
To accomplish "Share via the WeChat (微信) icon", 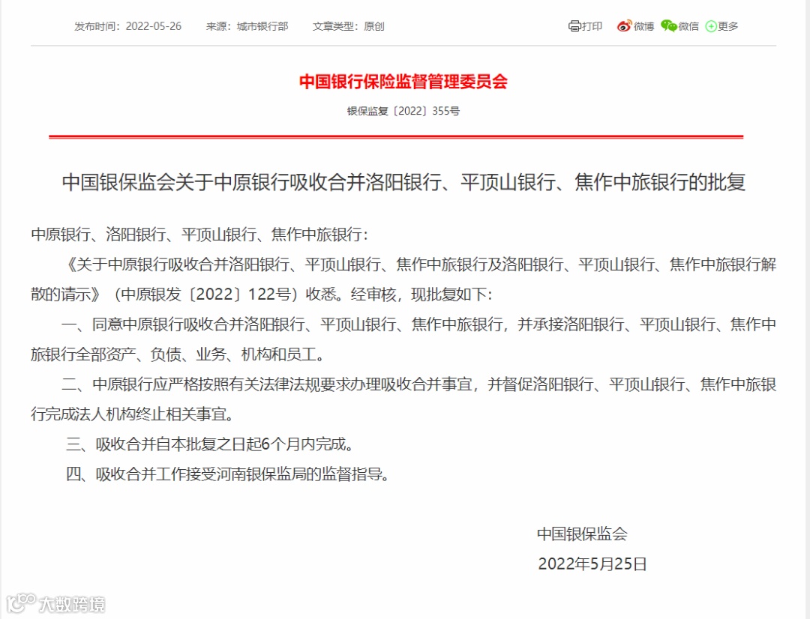I will [x=669, y=26].
